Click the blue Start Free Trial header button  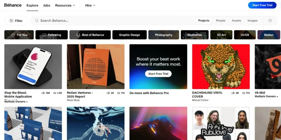coord(262,5)
